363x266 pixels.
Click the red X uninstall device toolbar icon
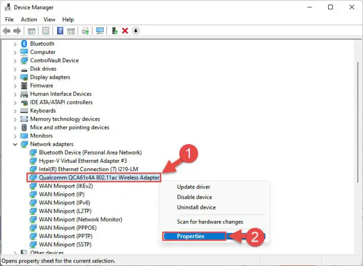point(125,31)
